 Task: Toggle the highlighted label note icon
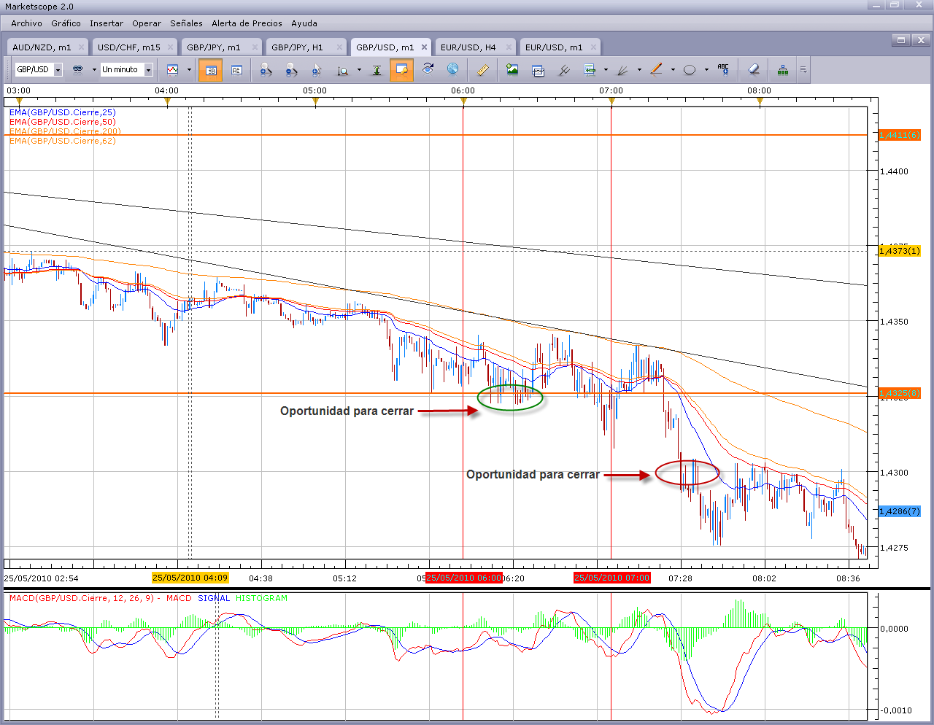[401, 70]
